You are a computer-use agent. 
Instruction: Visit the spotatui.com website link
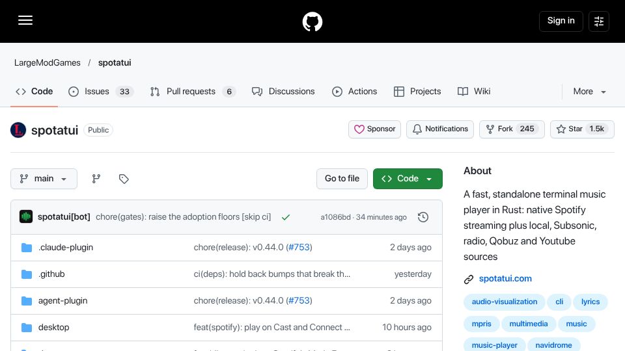tap(505, 279)
